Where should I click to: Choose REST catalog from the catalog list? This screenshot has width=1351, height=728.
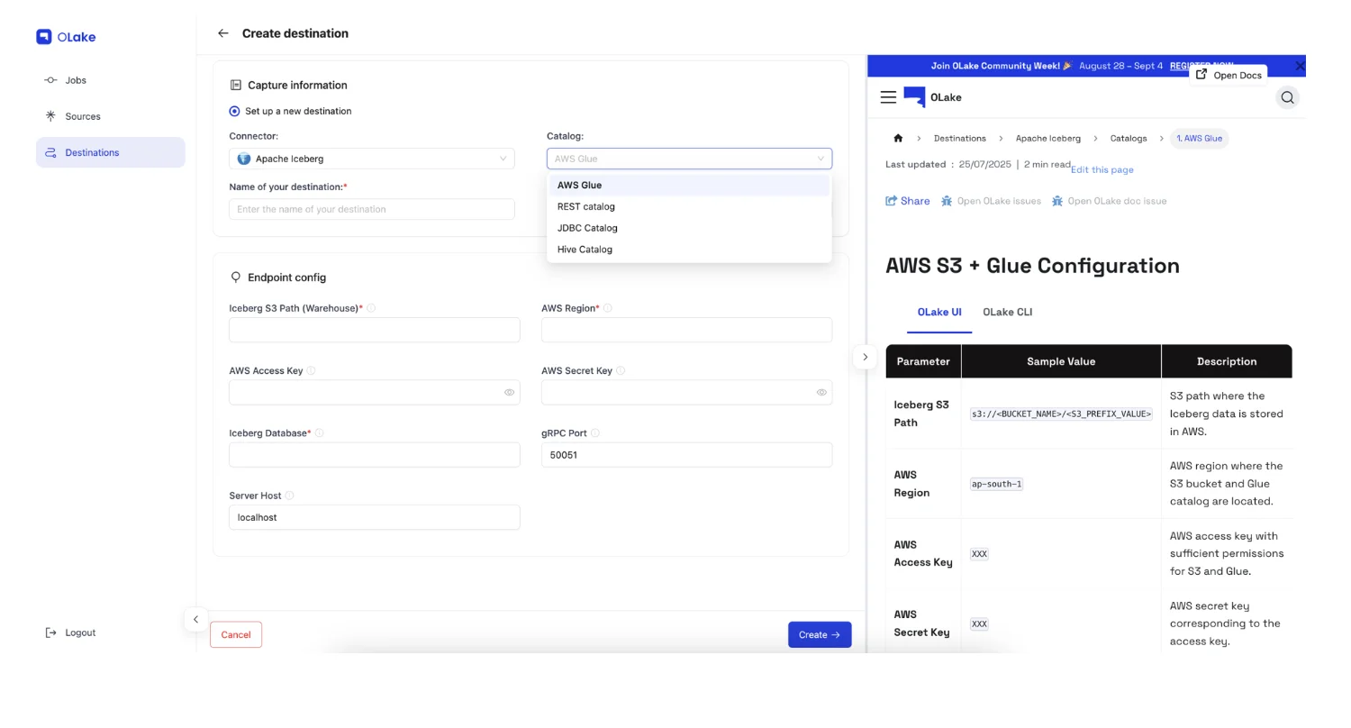point(586,206)
